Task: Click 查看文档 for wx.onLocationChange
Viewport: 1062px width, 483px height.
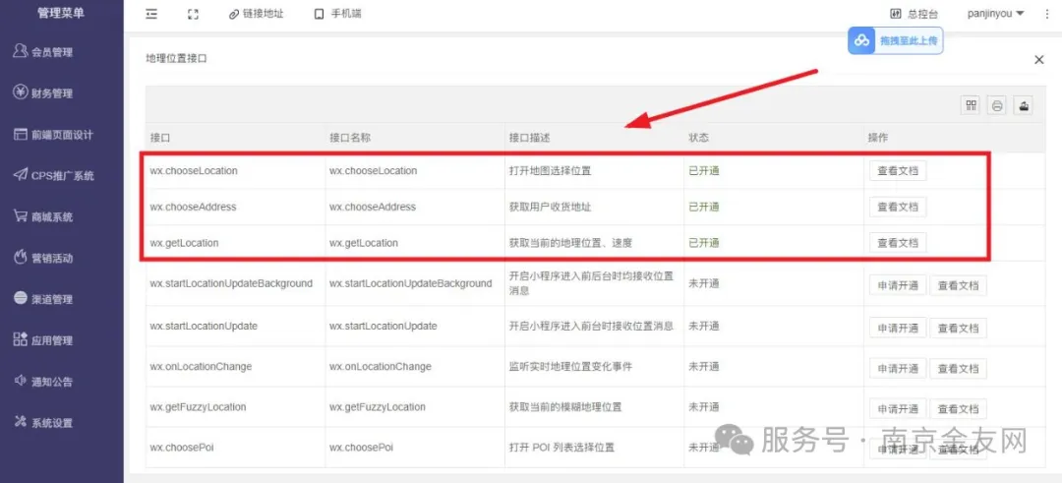Action: [958, 369]
